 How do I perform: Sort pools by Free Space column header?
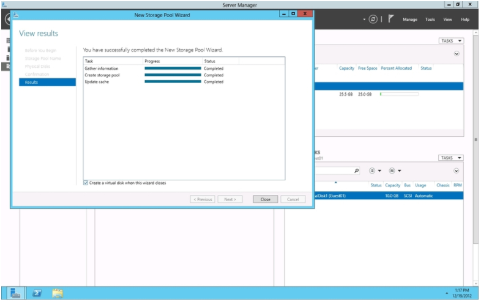click(x=368, y=68)
